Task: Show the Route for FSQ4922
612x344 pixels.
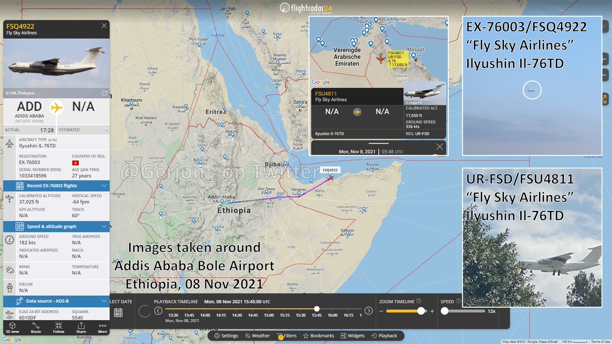Action: click(x=36, y=327)
